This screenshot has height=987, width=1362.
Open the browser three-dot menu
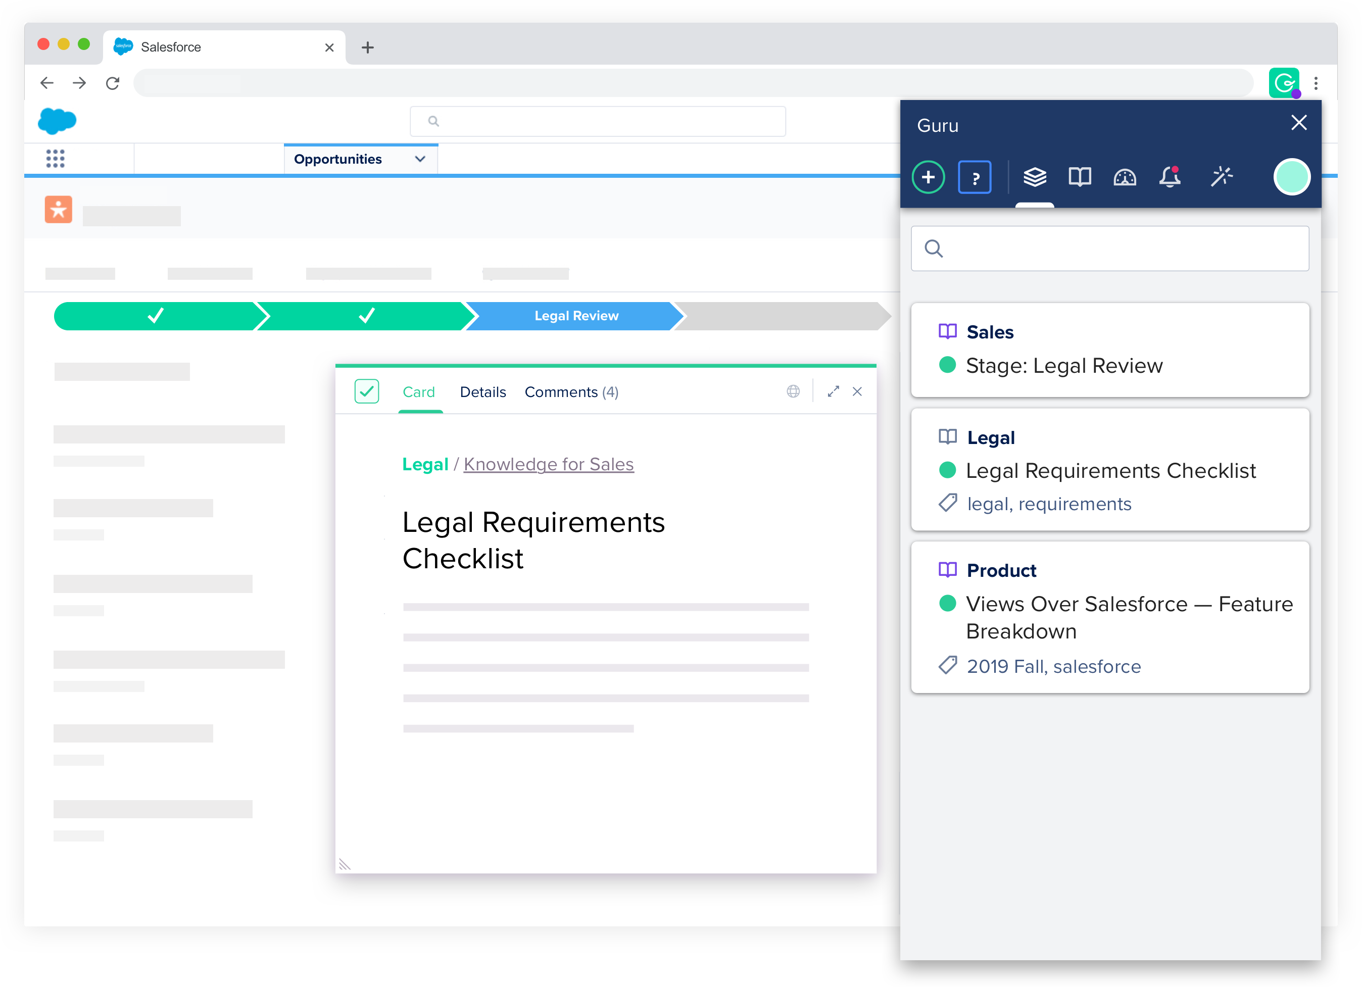[x=1315, y=83]
